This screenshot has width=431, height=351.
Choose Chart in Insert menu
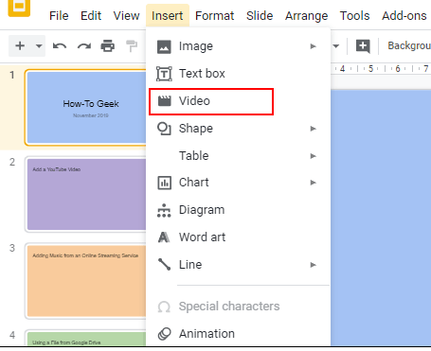[x=238, y=183]
